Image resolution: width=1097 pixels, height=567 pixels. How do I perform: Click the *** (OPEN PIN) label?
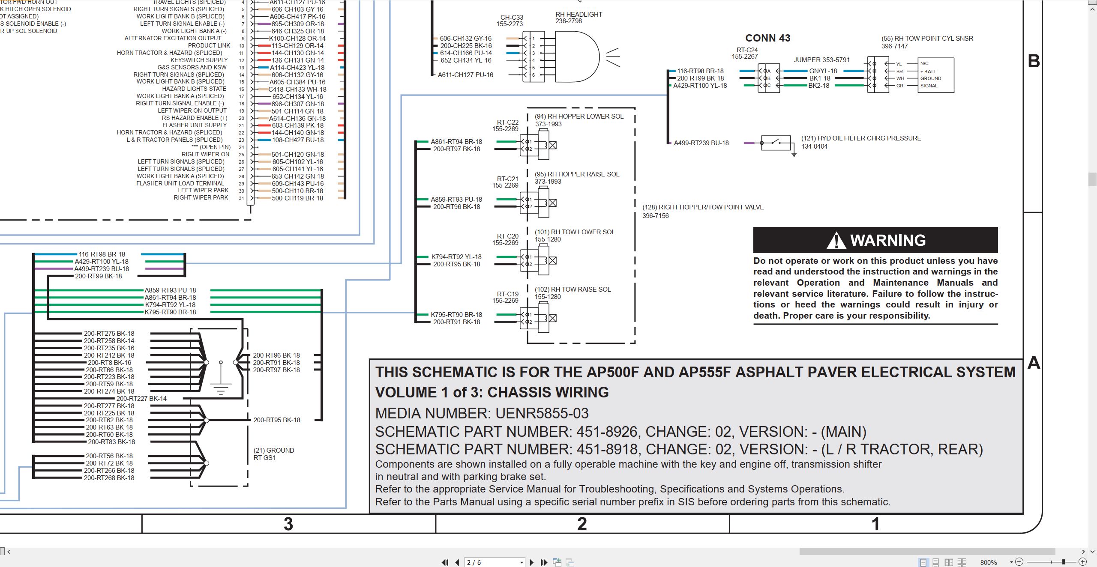pyautogui.click(x=210, y=147)
